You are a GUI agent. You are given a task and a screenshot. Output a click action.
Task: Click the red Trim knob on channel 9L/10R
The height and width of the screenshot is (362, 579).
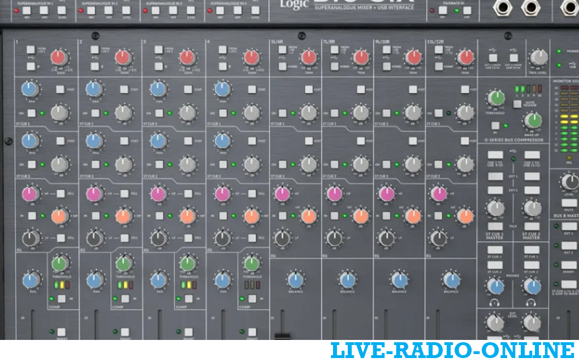(413, 57)
